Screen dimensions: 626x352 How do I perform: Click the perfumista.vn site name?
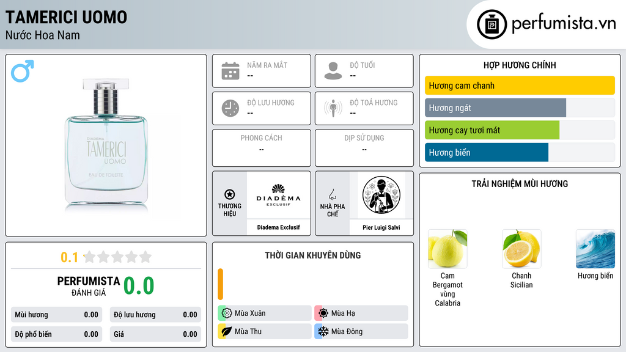(x=564, y=23)
